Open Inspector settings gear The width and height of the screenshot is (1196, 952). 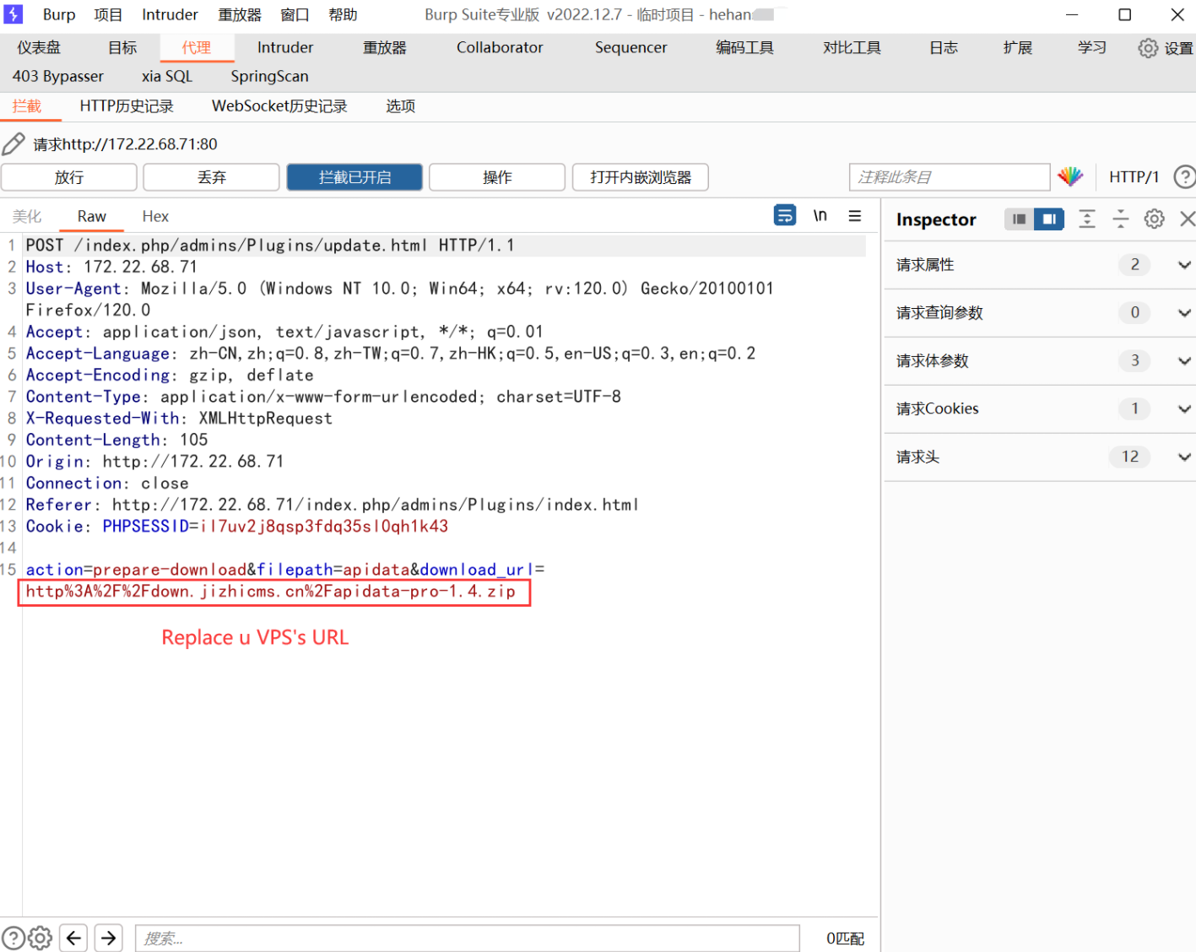coord(1155,219)
